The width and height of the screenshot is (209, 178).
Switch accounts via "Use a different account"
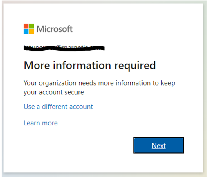(58, 107)
